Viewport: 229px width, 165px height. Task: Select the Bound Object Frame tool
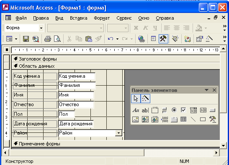(155, 119)
